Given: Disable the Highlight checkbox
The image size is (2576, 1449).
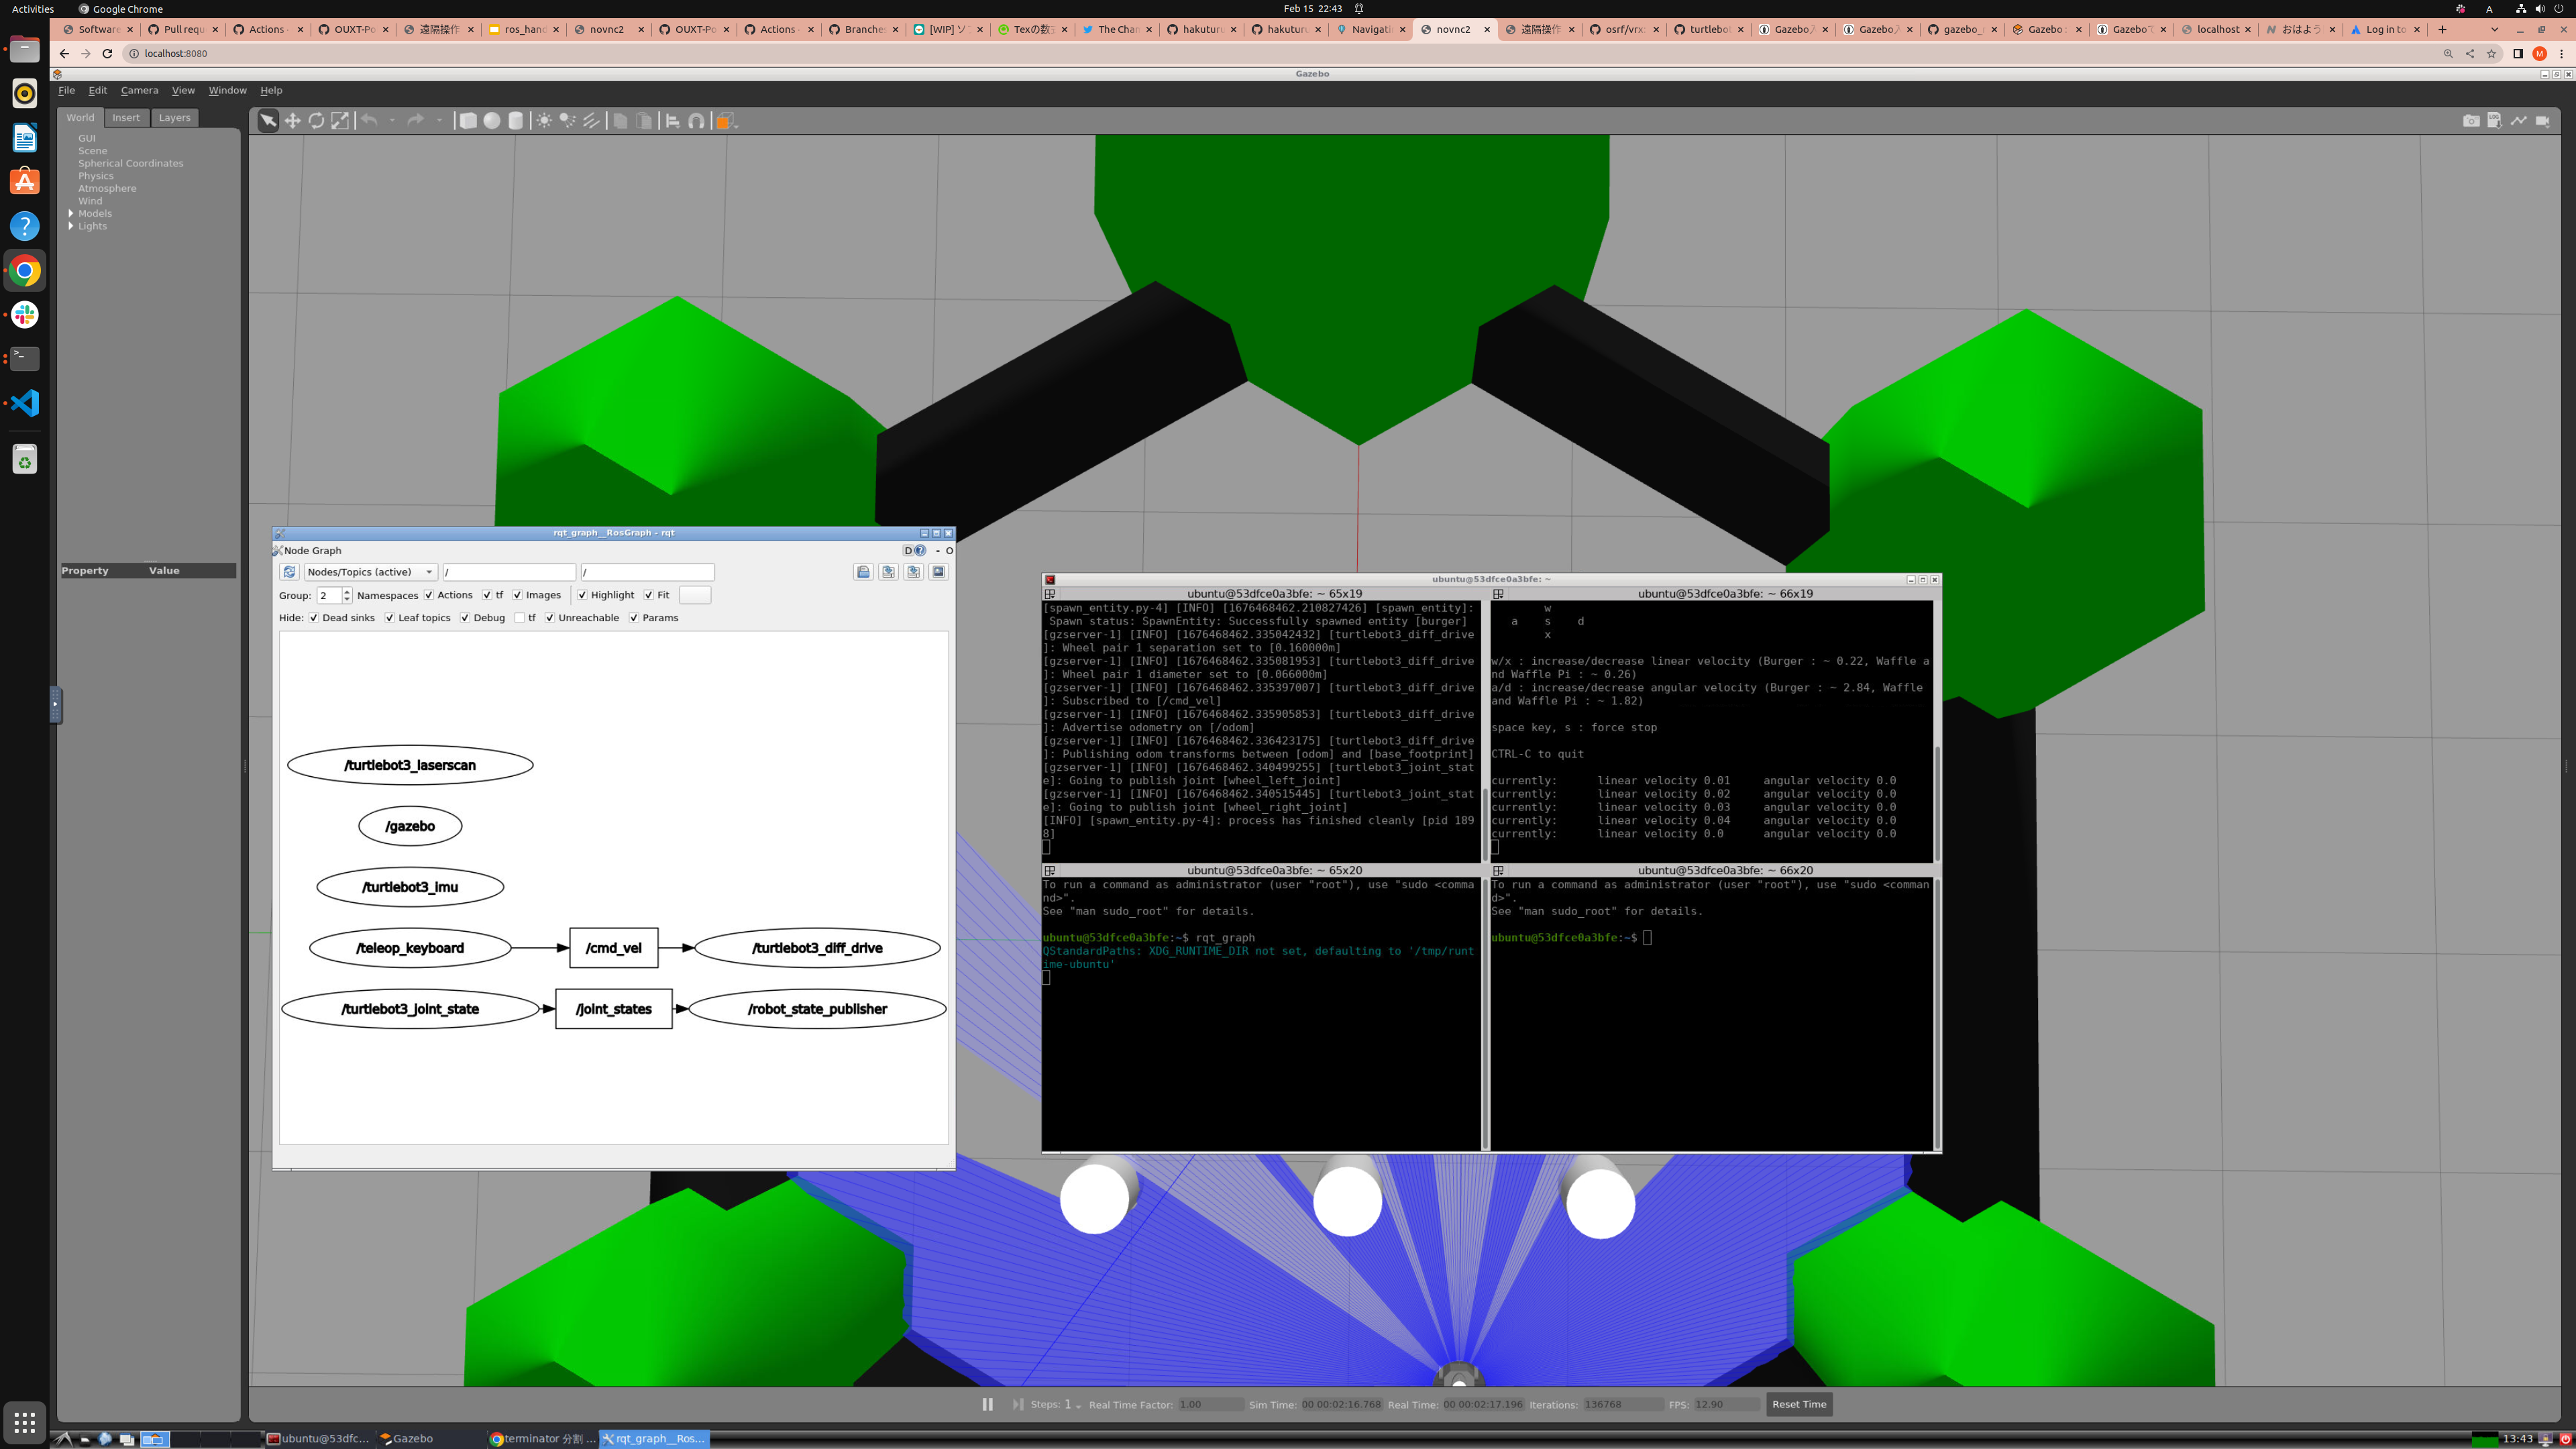Looking at the screenshot, I should coord(582,595).
